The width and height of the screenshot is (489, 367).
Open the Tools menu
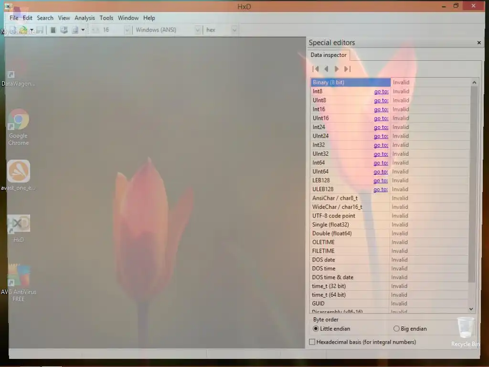pos(106,18)
